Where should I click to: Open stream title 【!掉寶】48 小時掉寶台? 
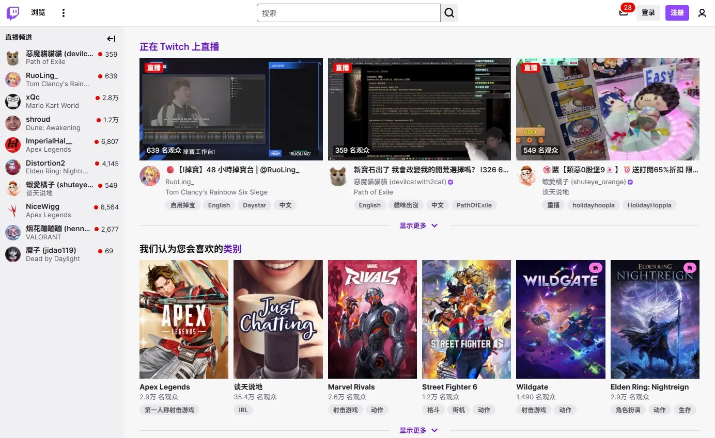pyautogui.click(x=232, y=169)
